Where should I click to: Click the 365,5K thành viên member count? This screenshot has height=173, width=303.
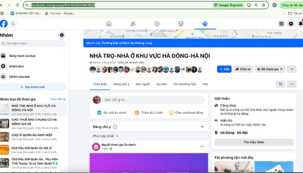click(x=131, y=62)
